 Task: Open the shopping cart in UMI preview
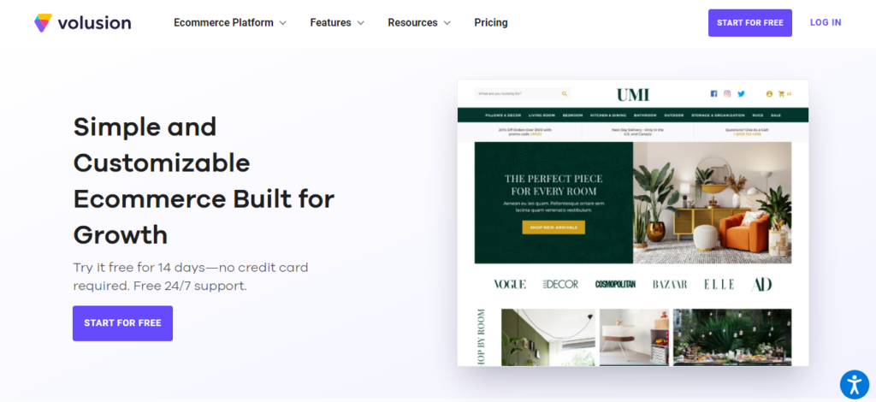[x=782, y=94]
